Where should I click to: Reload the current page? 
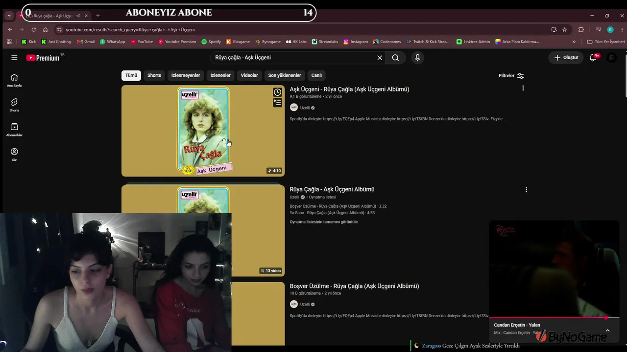pos(33,29)
